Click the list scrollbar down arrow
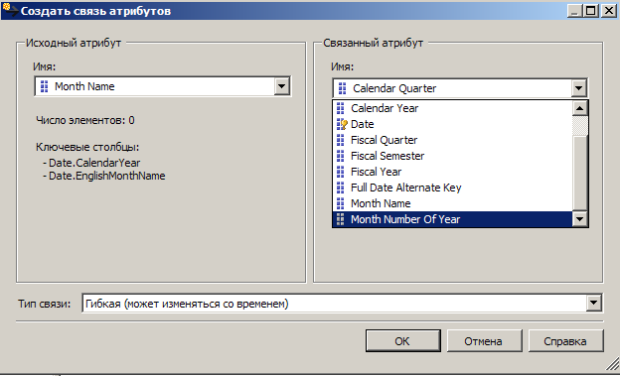This screenshot has width=620, height=376. pos(579,219)
